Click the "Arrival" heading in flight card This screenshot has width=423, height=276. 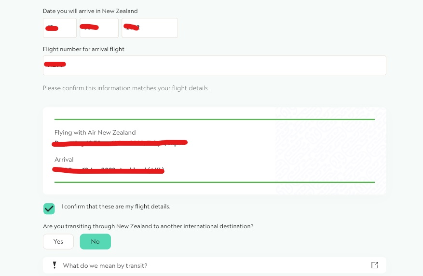tap(64, 159)
